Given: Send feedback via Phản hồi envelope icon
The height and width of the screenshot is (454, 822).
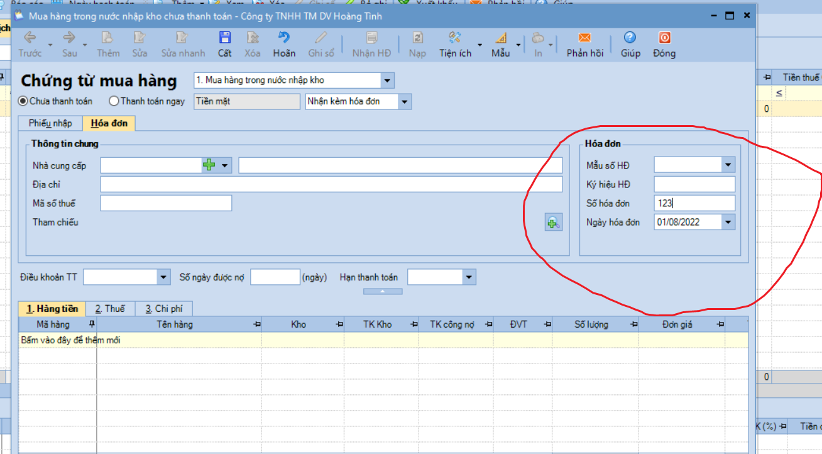Looking at the screenshot, I should 585,38.
